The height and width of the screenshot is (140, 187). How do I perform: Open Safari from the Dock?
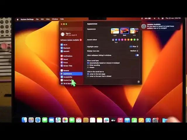pyautogui.click(x=38, y=120)
